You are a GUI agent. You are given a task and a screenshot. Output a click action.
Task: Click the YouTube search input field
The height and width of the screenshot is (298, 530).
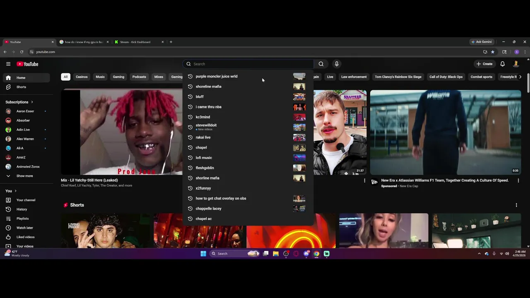[x=248, y=64]
